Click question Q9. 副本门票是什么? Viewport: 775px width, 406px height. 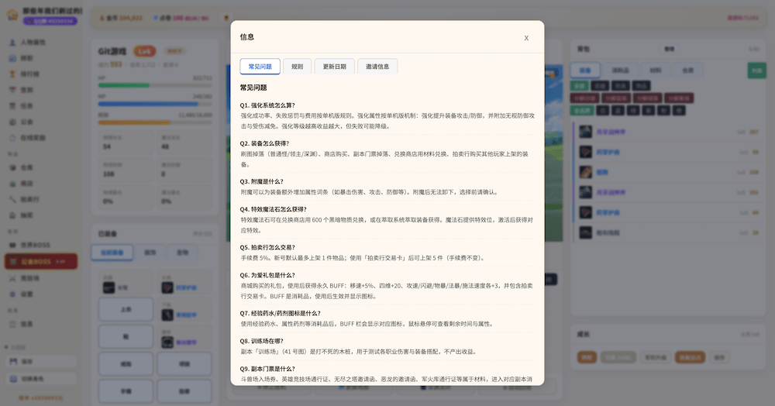point(267,369)
